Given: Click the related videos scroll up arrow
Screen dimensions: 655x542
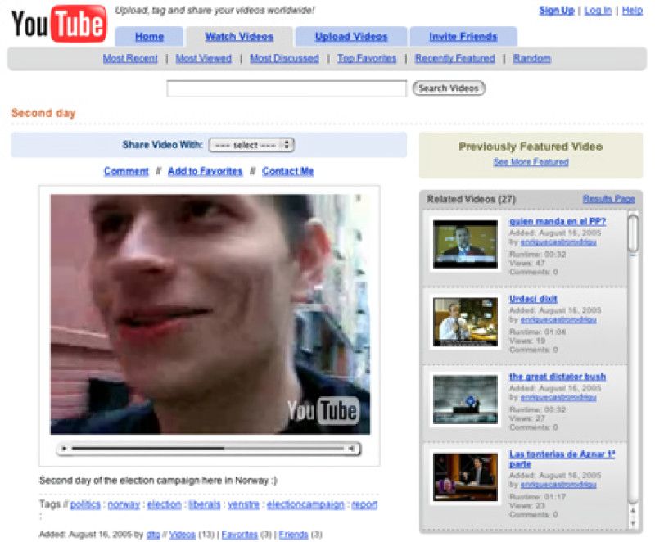Looking at the screenshot, I should point(633,510).
